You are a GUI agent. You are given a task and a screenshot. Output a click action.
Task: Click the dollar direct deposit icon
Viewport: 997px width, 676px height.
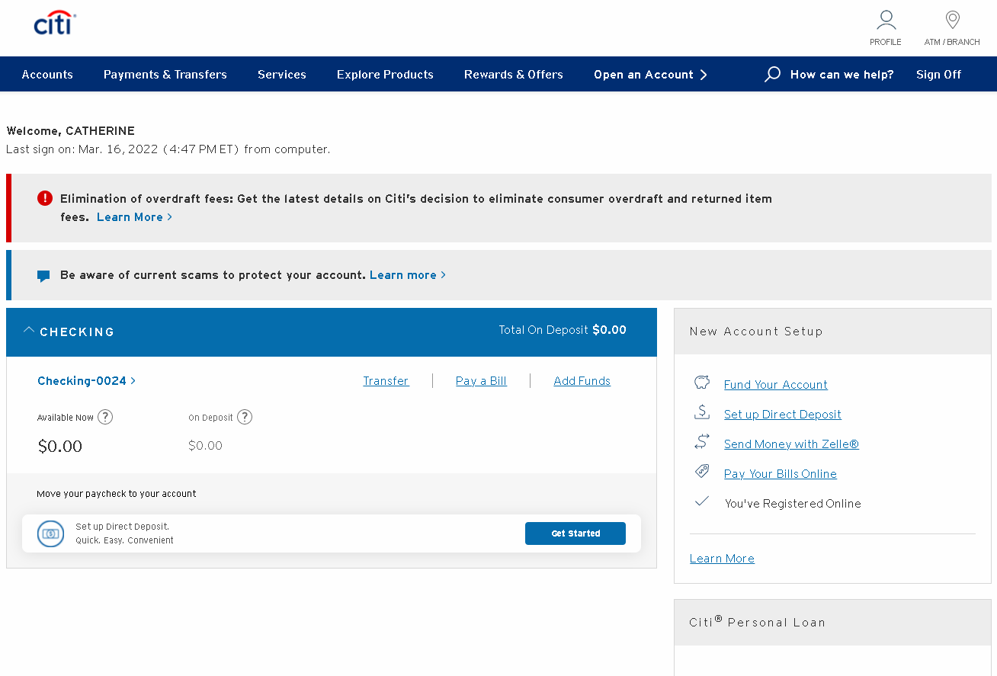pyautogui.click(x=702, y=412)
